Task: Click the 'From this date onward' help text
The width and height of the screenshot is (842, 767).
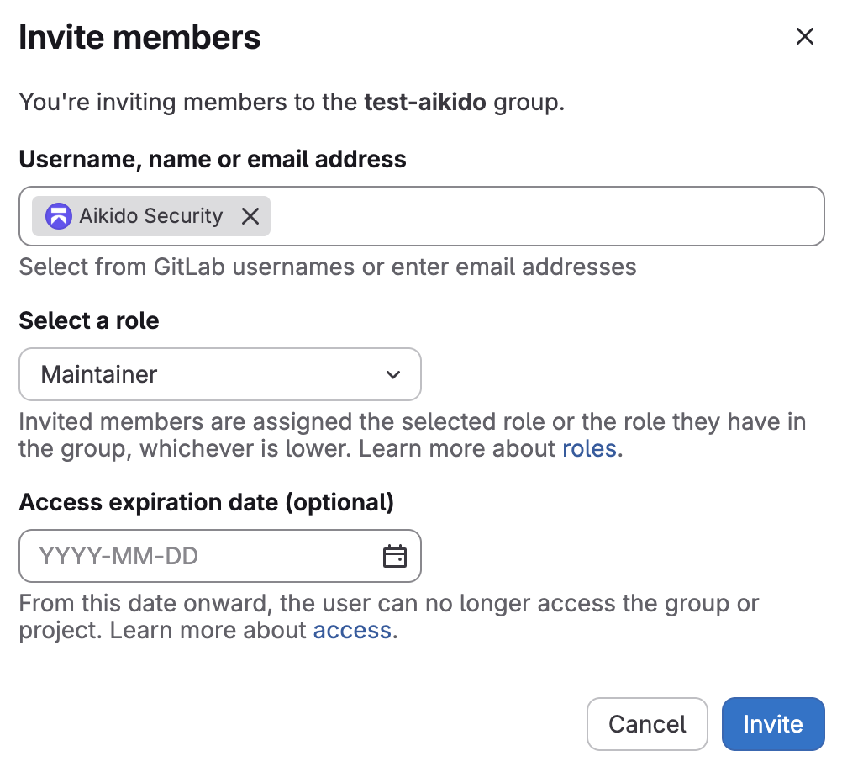Action: point(388,604)
